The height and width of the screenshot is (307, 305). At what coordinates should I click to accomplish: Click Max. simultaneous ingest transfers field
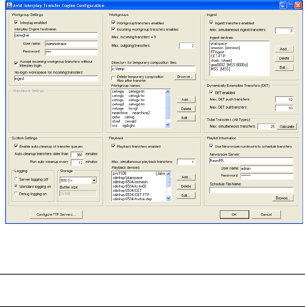[x=285, y=31]
